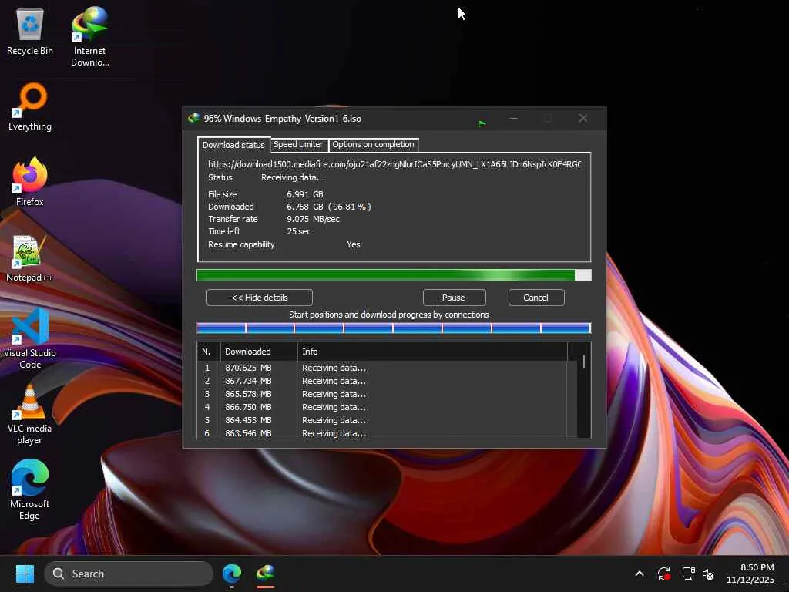The image size is (789, 592).
Task: Open the Options on completion tab
Action: coord(373,145)
